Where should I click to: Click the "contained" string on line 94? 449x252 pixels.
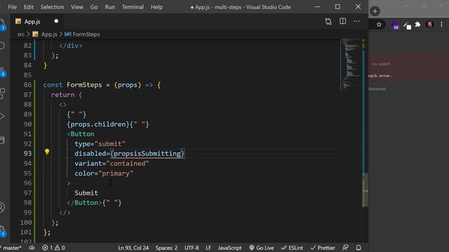click(128, 163)
